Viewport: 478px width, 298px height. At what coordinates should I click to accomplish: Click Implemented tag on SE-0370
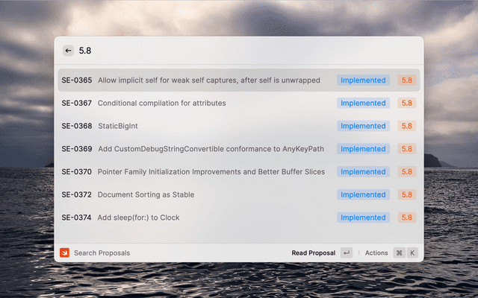pos(363,172)
